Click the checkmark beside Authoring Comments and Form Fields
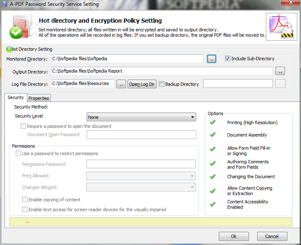301x245 pixels. click(213, 163)
